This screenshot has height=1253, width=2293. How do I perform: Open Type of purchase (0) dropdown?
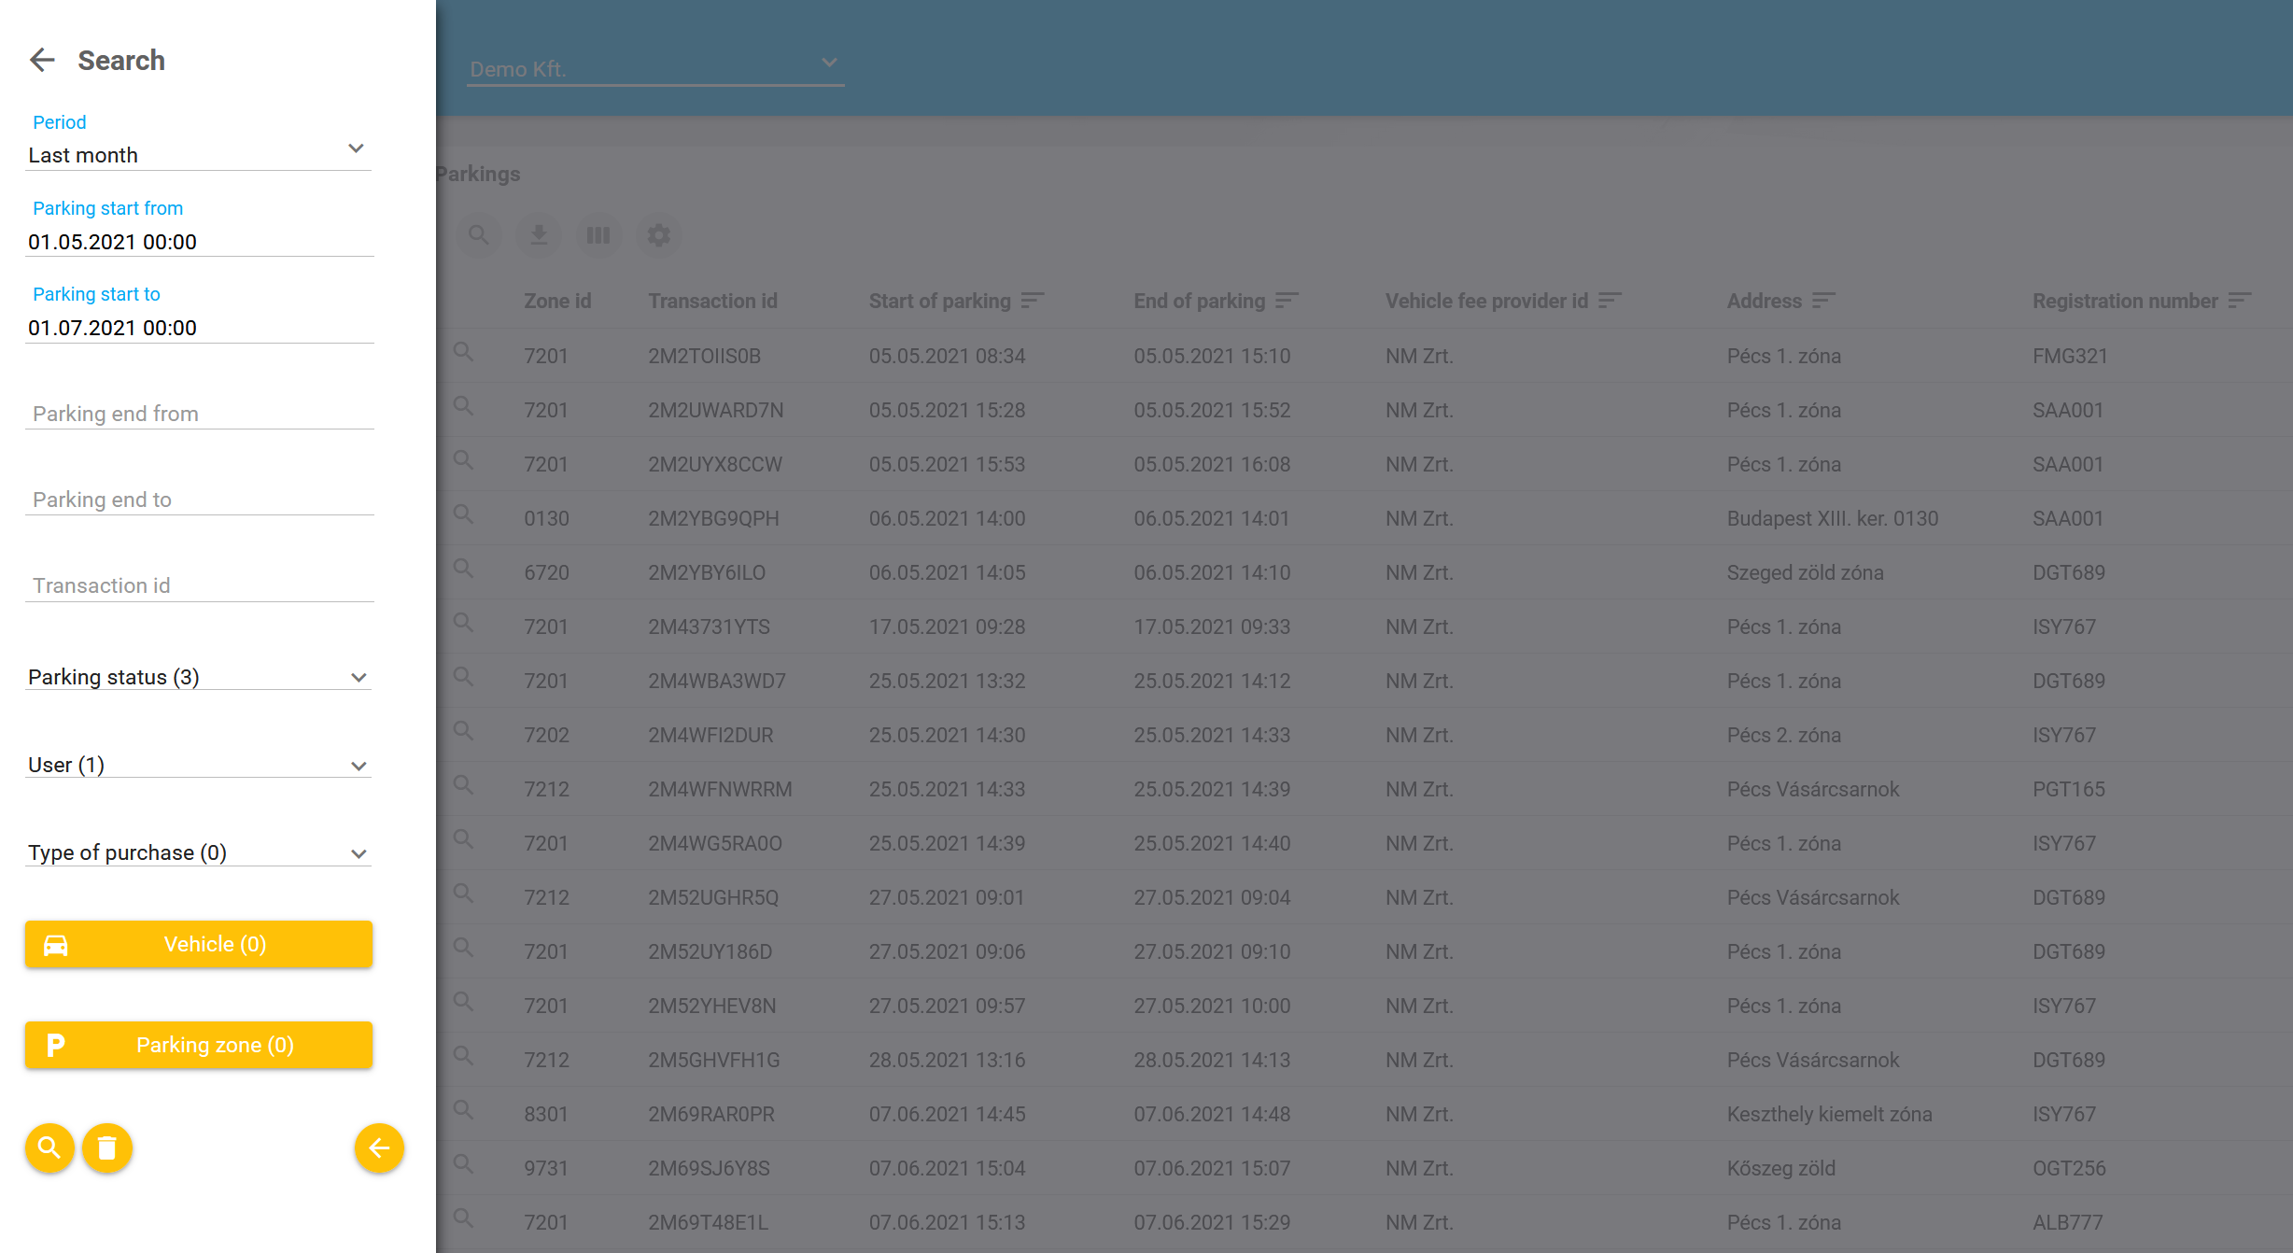198,852
